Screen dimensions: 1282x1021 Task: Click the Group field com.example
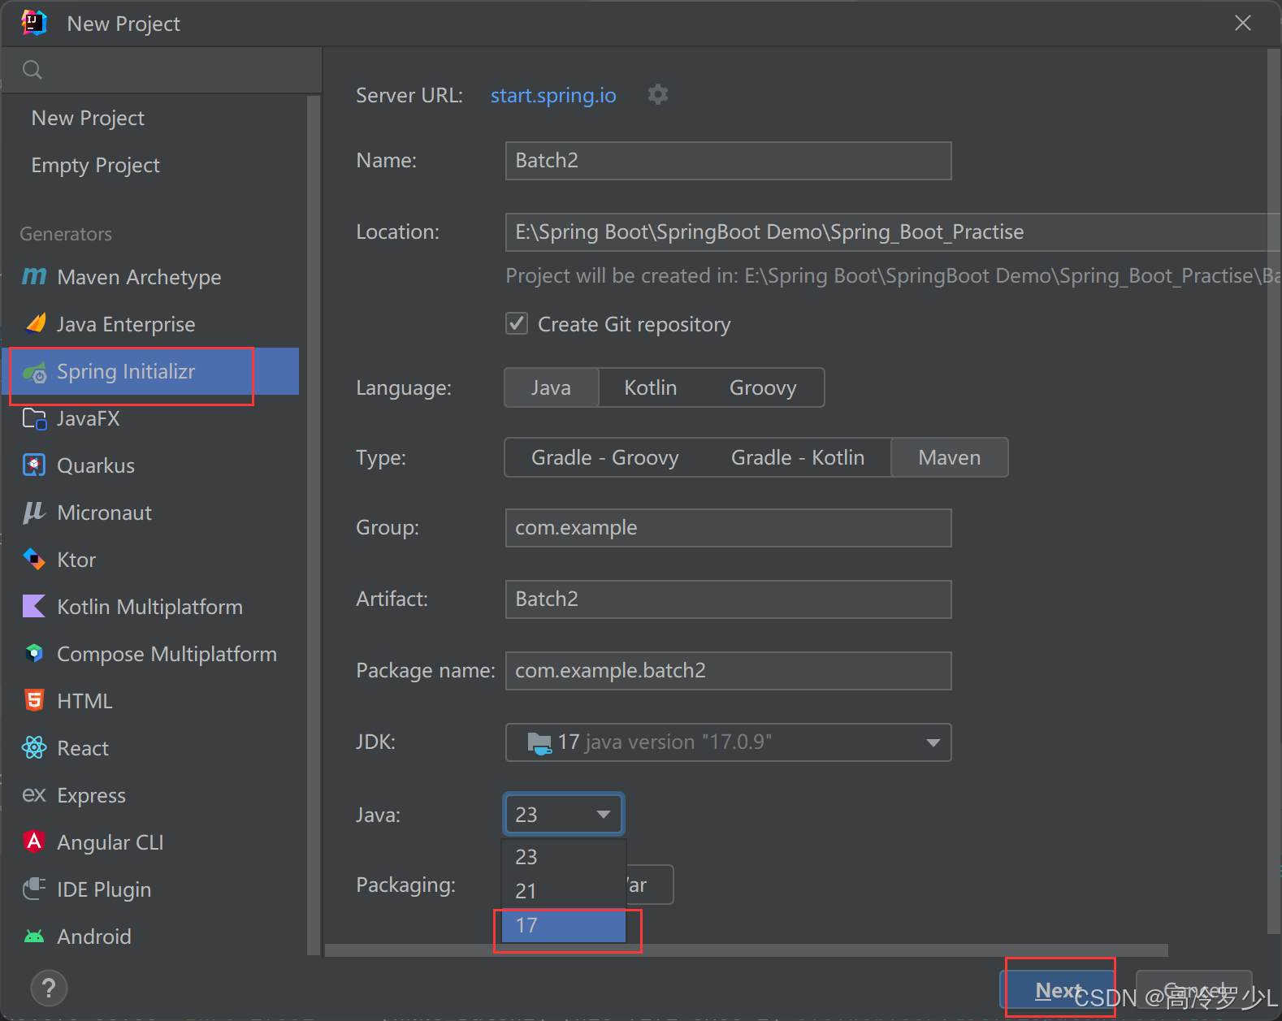728,528
